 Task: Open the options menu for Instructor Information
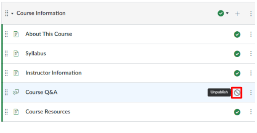pos(251,73)
